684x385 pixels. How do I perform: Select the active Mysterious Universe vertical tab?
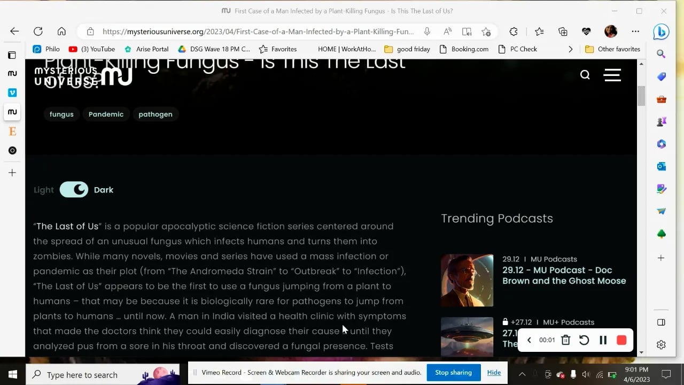click(x=12, y=112)
